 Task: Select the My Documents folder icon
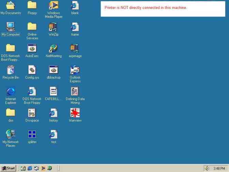11,5
